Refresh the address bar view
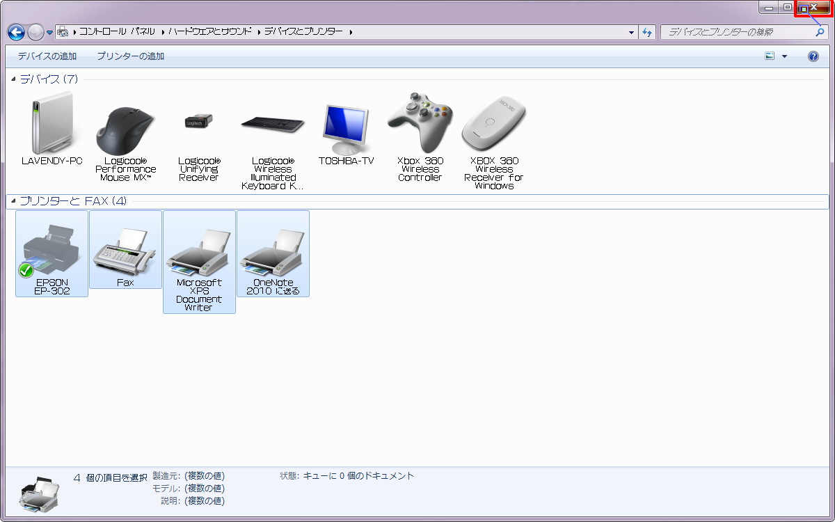 [x=648, y=32]
